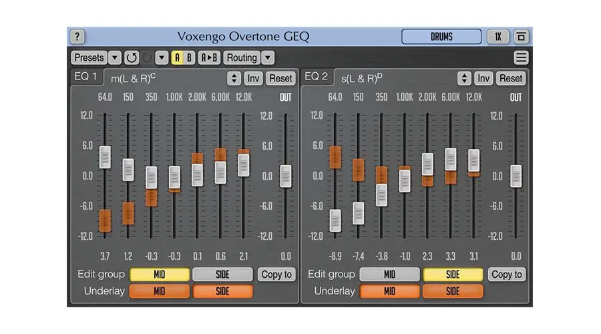Toggle SIDE underlay in EQ 2
This screenshot has width=601, height=334.
tap(453, 291)
